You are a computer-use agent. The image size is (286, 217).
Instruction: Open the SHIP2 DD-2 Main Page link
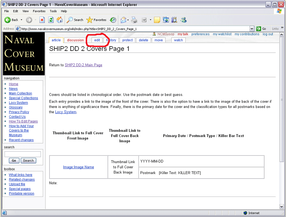(x=84, y=65)
